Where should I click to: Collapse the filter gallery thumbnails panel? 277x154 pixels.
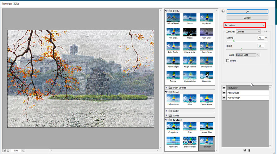[223, 11]
